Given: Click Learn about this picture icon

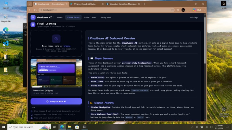Looking at the screenshot, I should (x=224, y=110).
